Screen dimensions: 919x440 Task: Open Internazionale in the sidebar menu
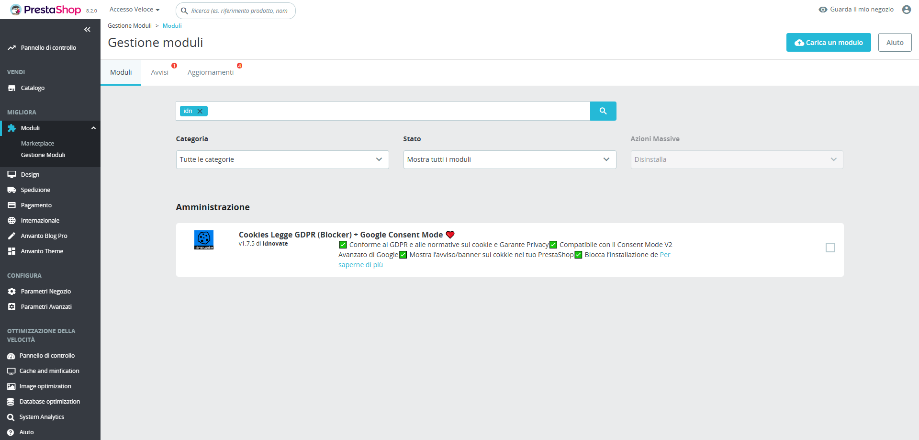[x=40, y=221]
